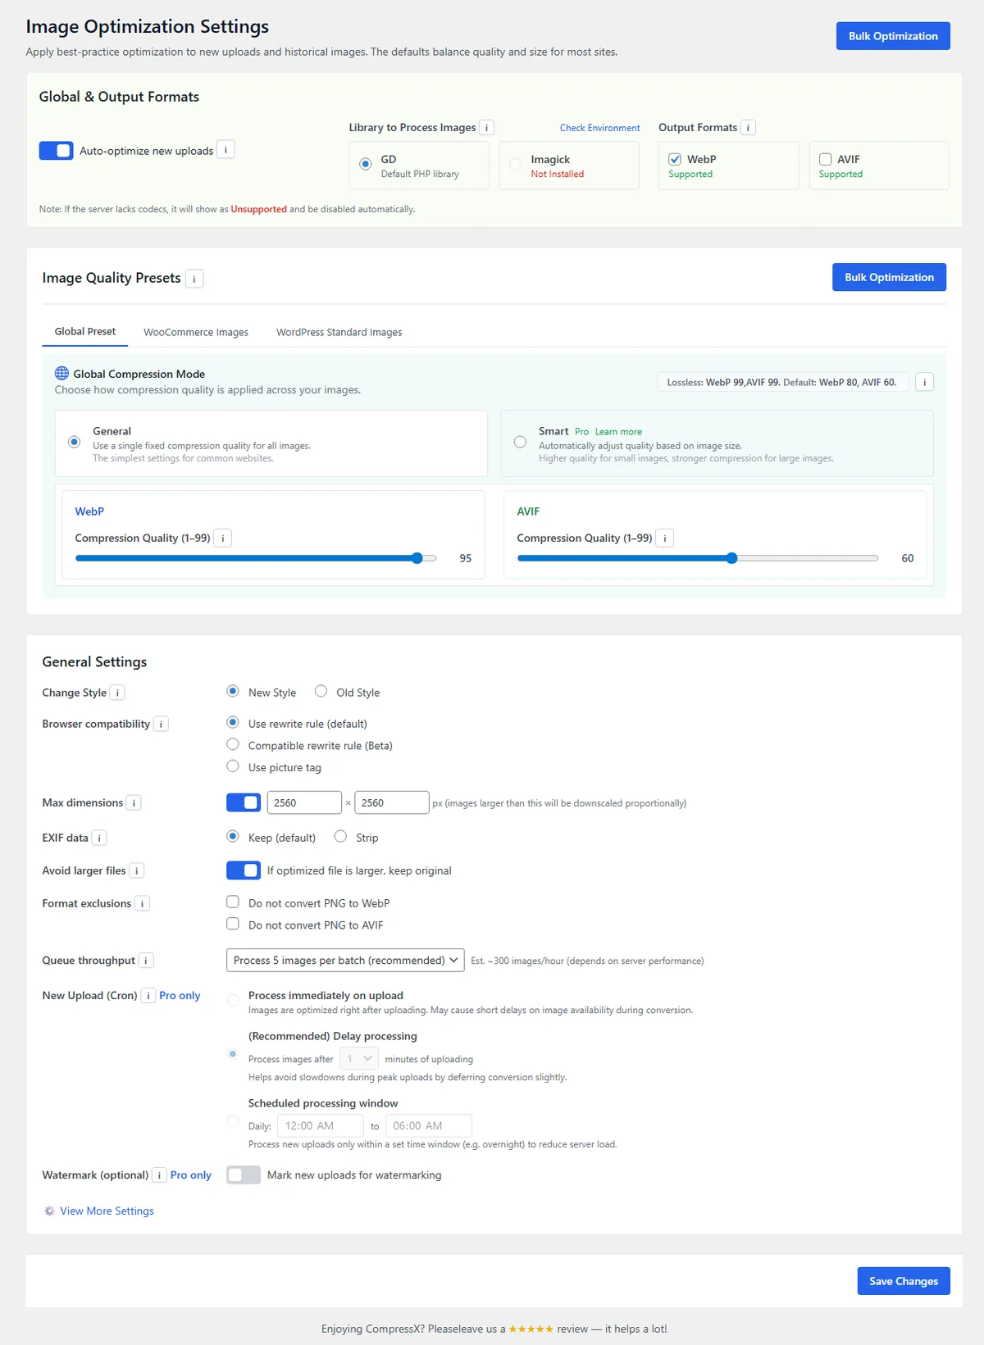
Task: Click daily start time 12:00 AM field
Action: (x=321, y=1126)
